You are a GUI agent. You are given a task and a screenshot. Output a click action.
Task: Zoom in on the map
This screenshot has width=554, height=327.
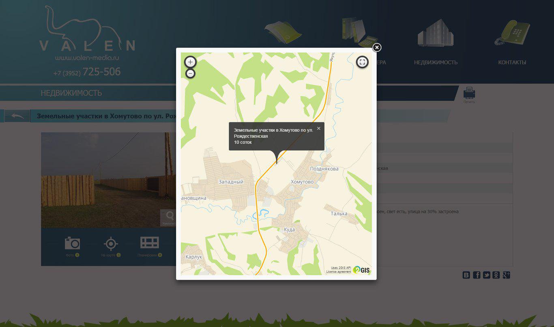[x=190, y=62]
